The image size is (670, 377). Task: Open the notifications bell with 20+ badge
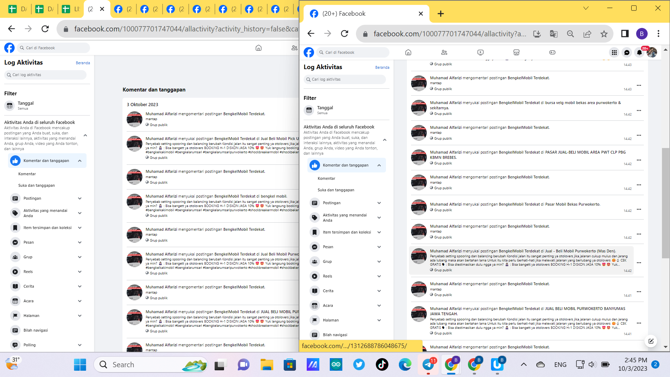click(x=639, y=52)
